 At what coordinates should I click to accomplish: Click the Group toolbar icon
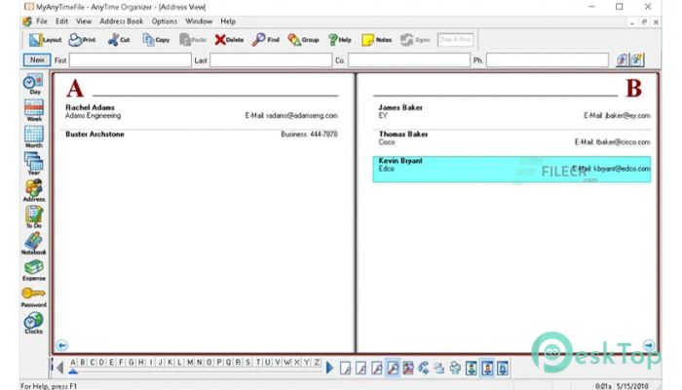click(x=303, y=40)
